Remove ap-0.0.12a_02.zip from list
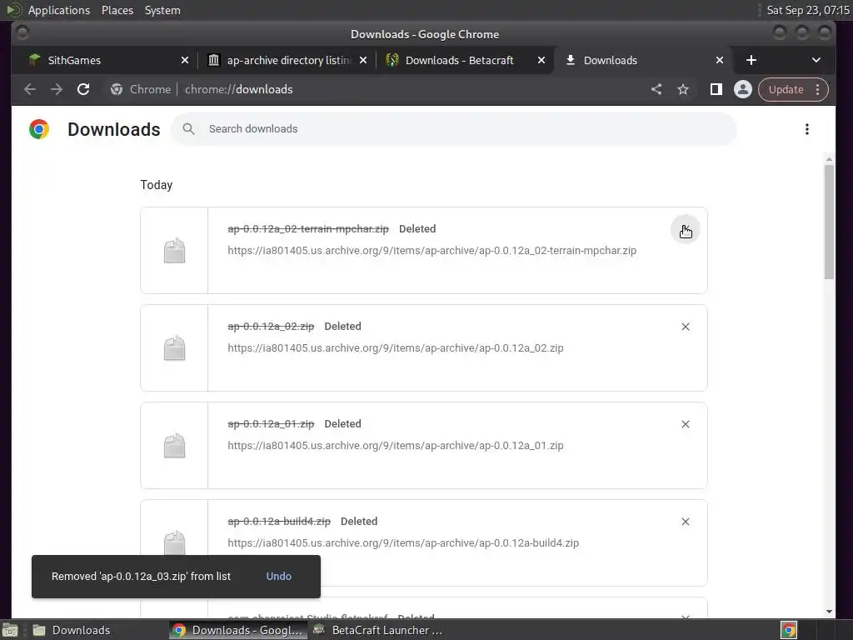Screen dimensions: 853x640 686,327
